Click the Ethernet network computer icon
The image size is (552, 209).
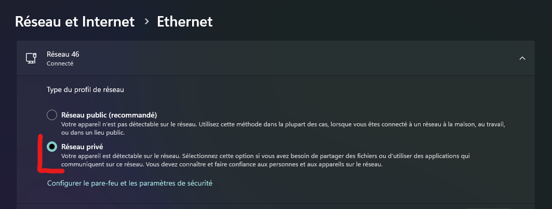coord(31,58)
